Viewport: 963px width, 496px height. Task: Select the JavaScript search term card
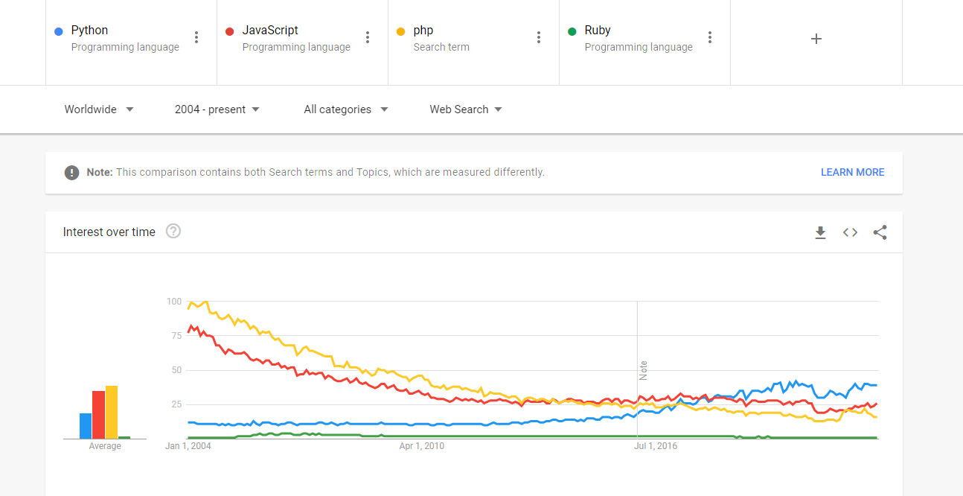point(296,38)
